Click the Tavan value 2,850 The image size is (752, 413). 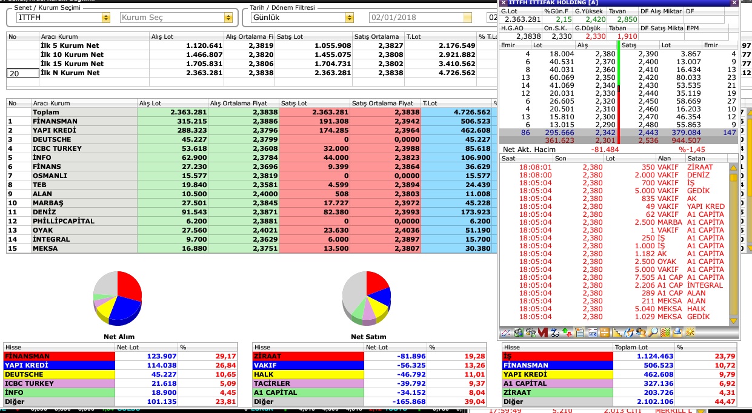[627, 19]
